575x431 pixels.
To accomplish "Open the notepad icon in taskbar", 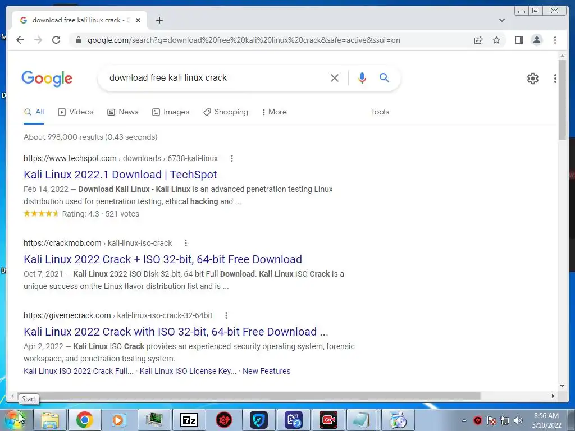I will (x=362, y=420).
